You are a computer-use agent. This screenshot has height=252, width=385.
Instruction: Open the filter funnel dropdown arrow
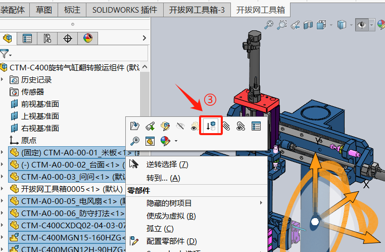click(x=10, y=56)
